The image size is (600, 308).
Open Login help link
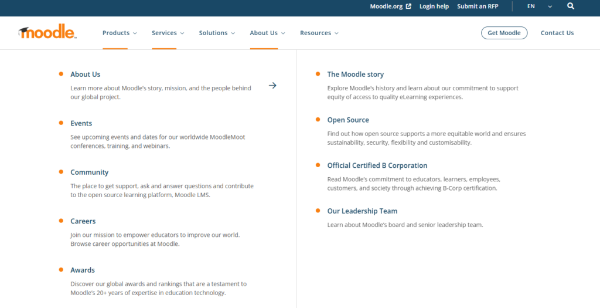434,6
